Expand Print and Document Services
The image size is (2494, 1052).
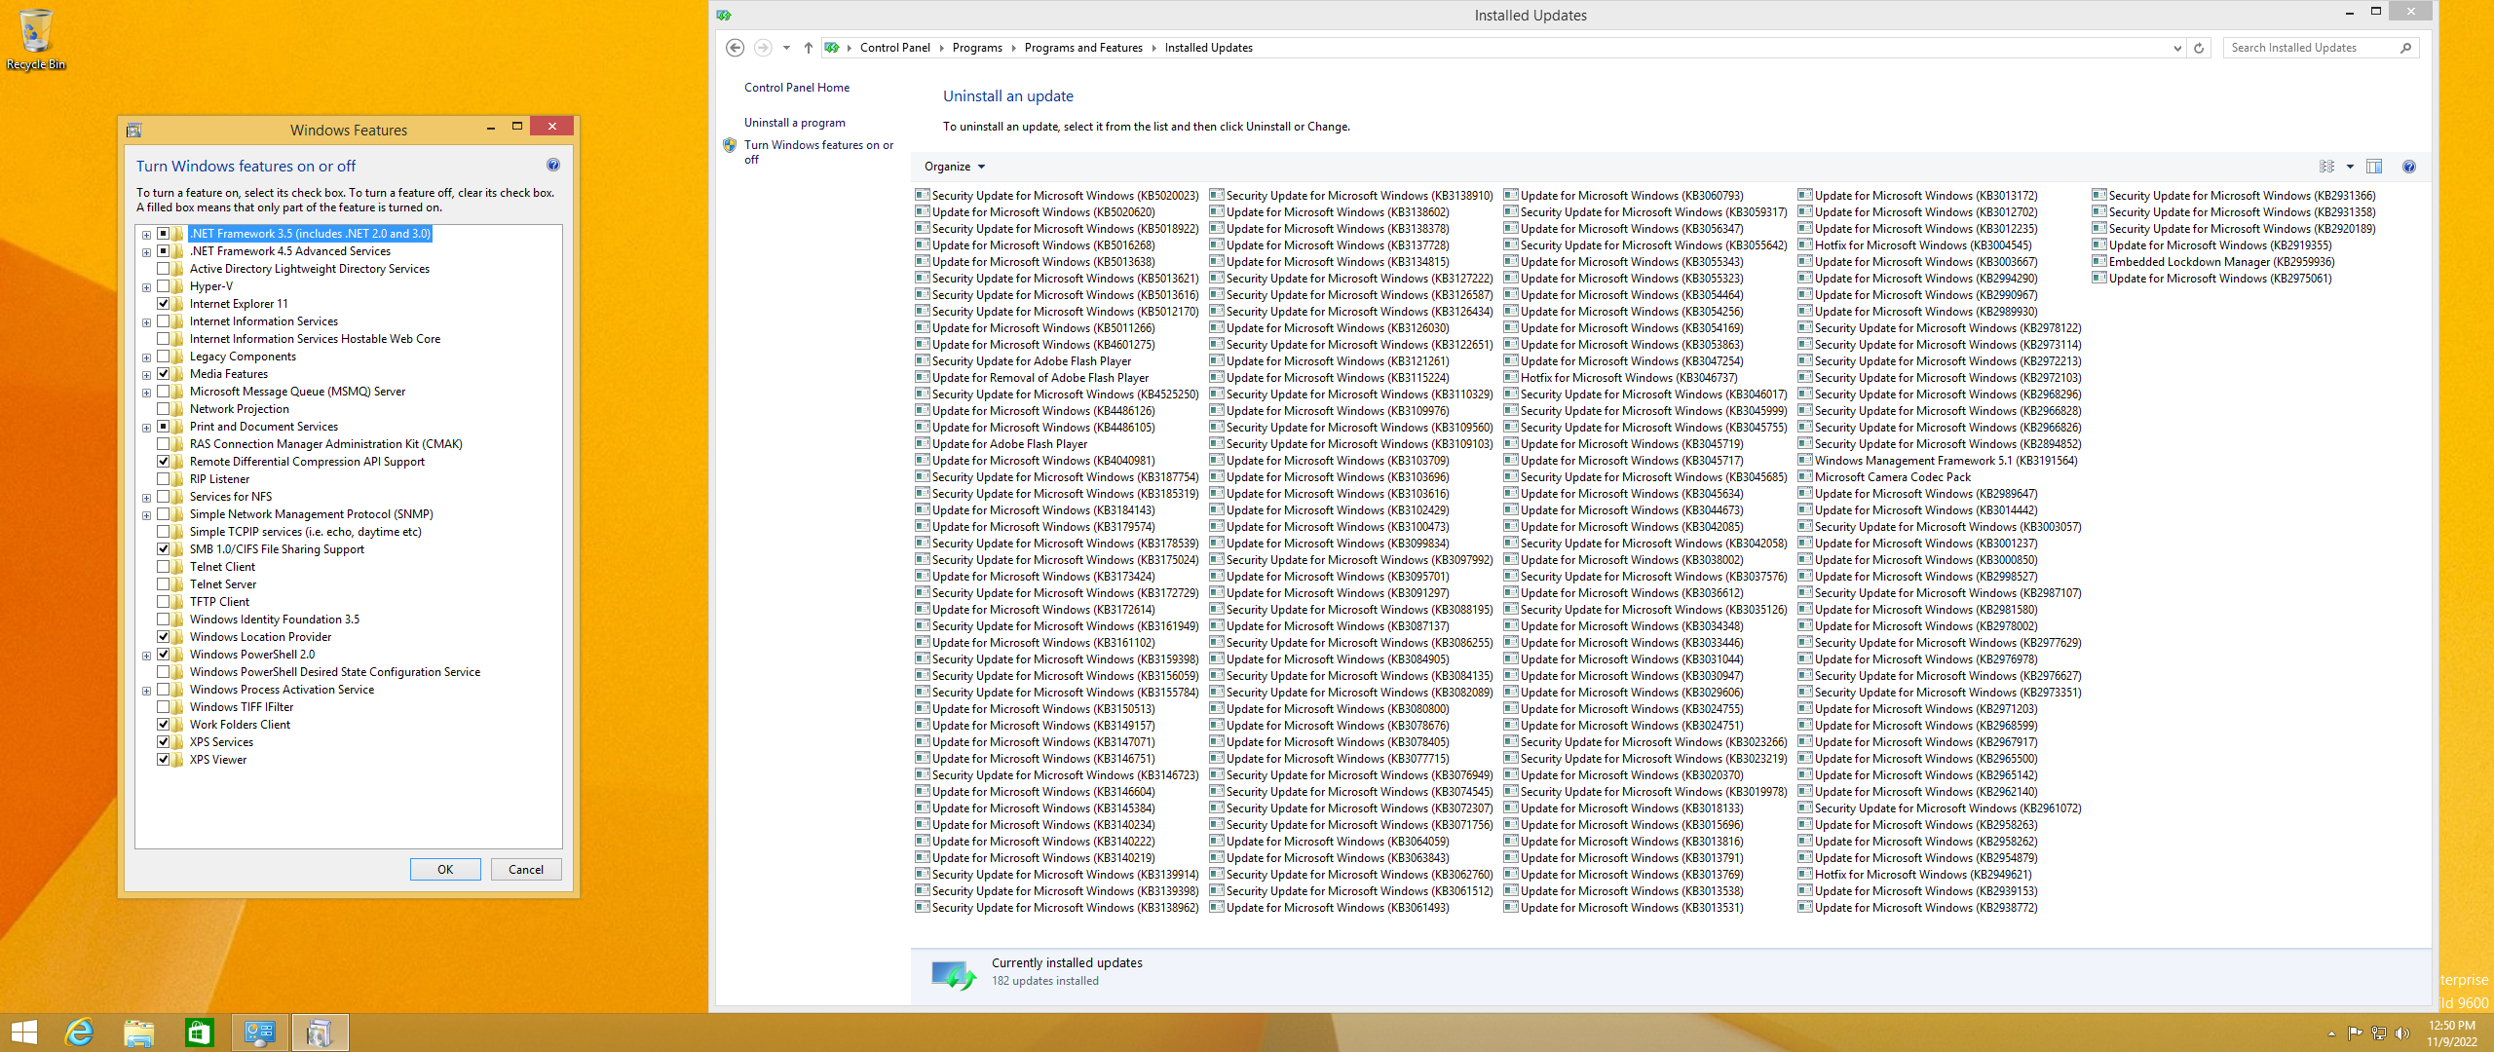tap(146, 428)
